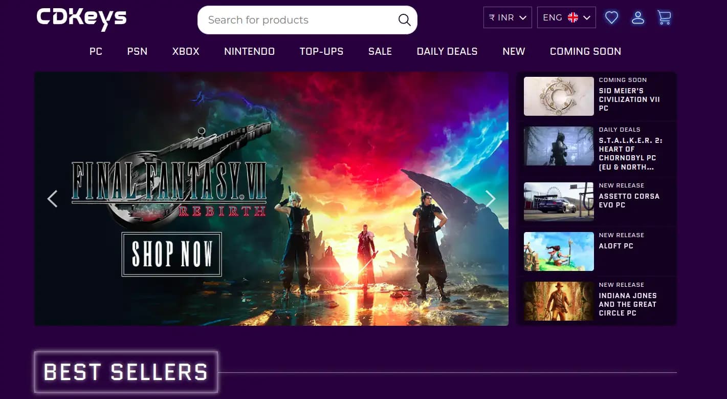Open S.T.A.L.K.E.R. 2 thumbnail image
This screenshot has width=727, height=399.
(559, 146)
